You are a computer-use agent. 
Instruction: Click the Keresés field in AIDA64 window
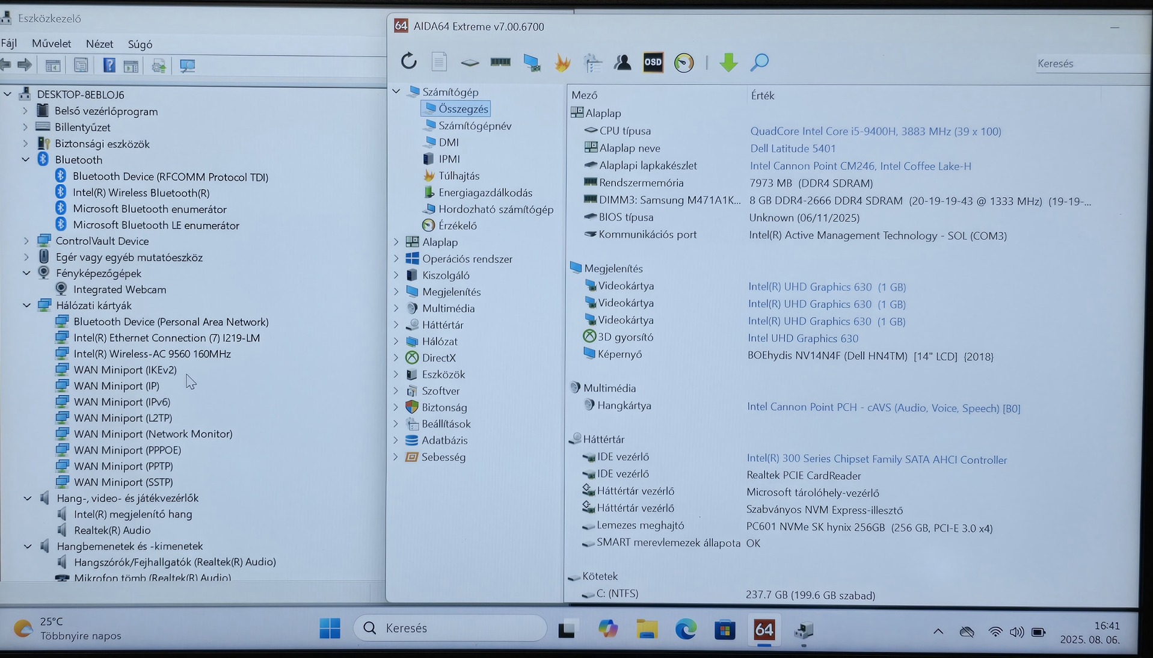pos(1092,63)
